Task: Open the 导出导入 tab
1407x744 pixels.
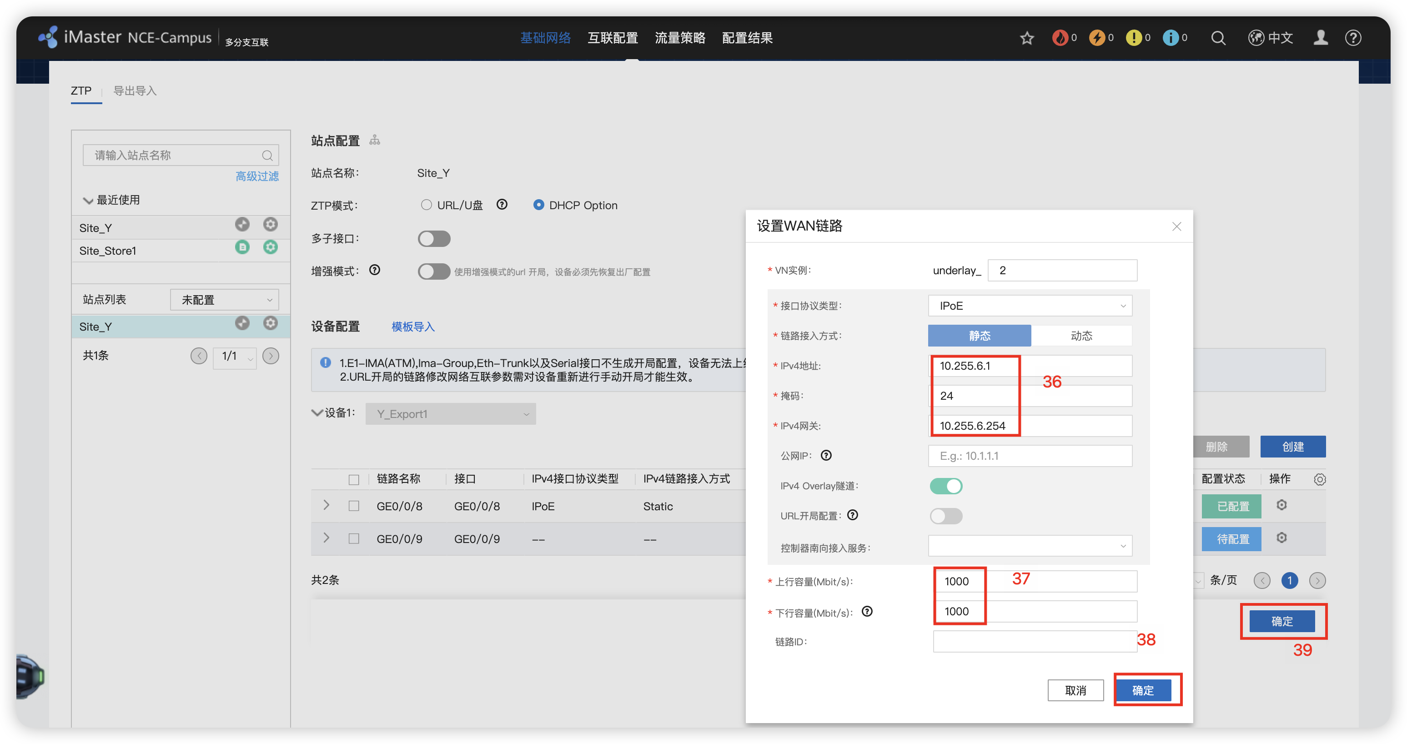Action: pos(135,90)
